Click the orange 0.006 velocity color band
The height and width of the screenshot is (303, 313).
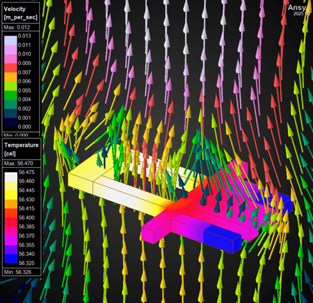10,77
